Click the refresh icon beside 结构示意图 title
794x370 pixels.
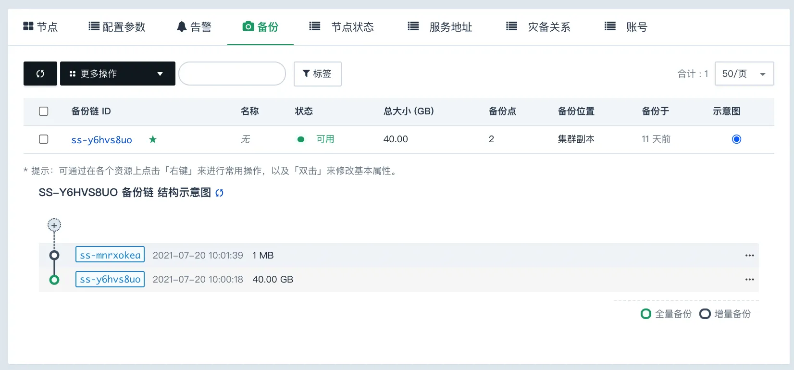point(220,192)
